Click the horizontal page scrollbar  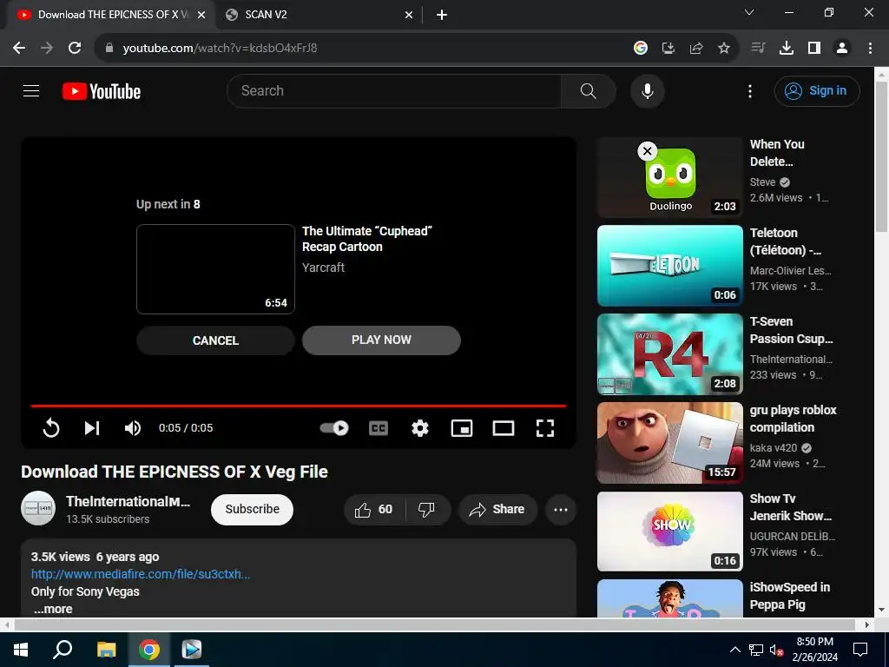click(434, 624)
